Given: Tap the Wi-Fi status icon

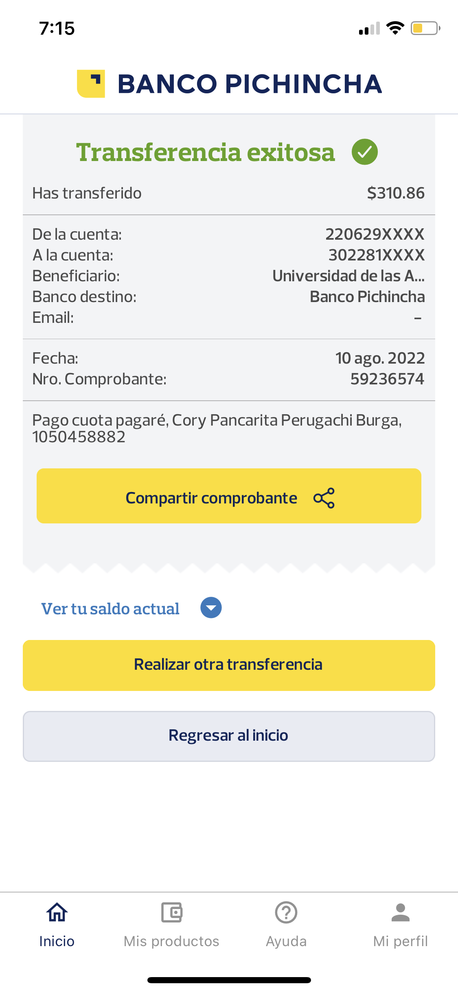Looking at the screenshot, I should pyautogui.click(x=395, y=28).
